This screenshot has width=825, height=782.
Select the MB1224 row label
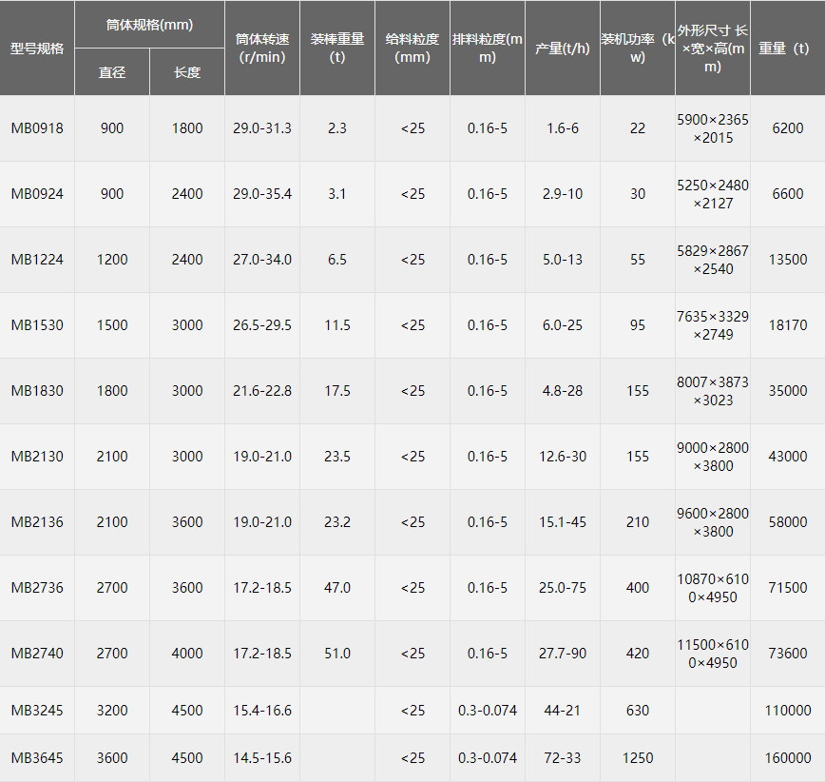(x=37, y=260)
